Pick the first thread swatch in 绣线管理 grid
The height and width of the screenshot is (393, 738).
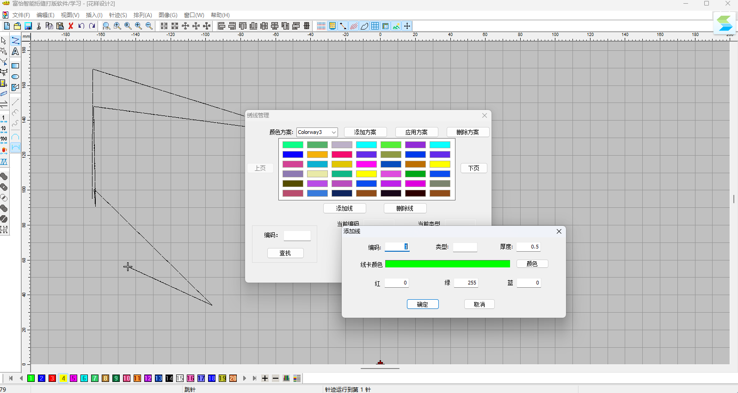293,145
